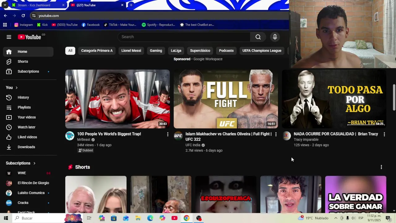The image size is (396, 223).
Task: Open the Tracy imparable channel avatar
Action: point(286,136)
